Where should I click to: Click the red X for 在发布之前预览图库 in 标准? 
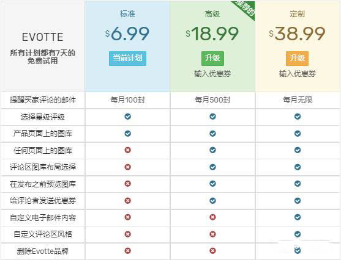[128, 184]
